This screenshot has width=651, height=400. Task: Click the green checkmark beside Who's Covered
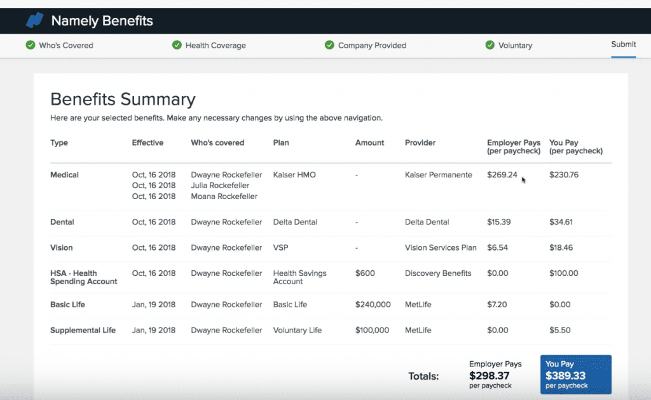point(29,45)
